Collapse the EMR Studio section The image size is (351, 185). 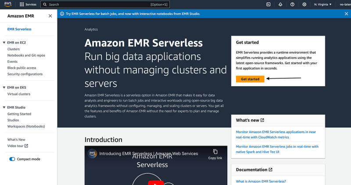click(4, 107)
